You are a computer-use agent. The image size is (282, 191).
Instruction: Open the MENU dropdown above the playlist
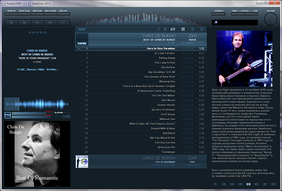tap(82, 29)
